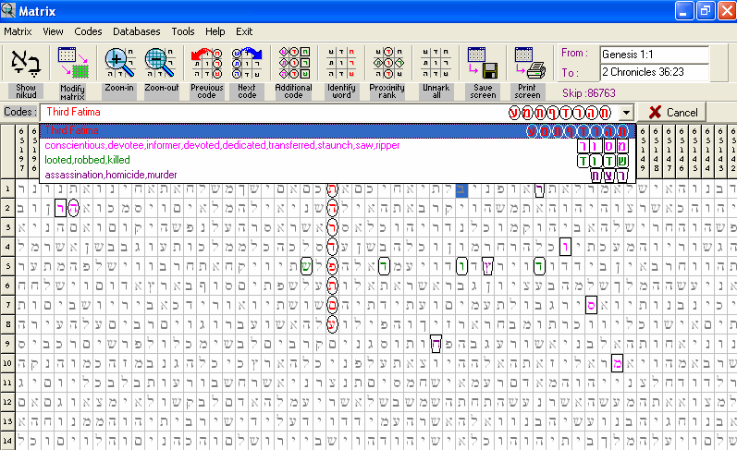Open the Modify matrix tool
This screenshot has height=450, width=737.
click(72, 63)
